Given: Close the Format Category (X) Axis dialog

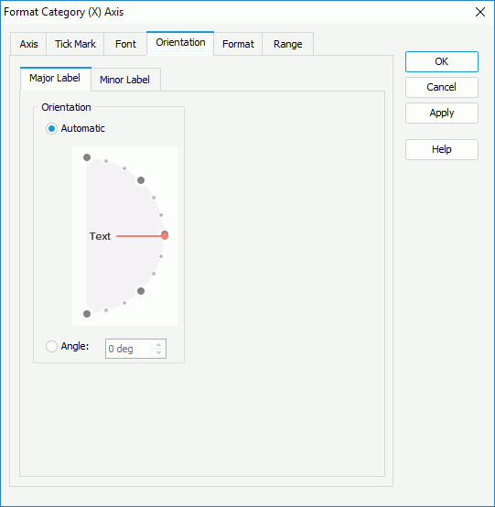Looking at the screenshot, I should coord(480,12).
